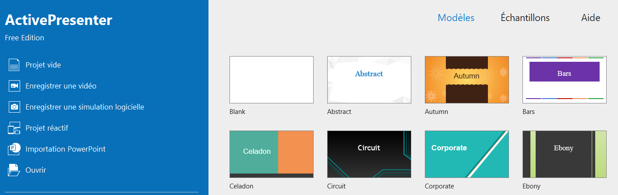
Task: Select the Blank template thumbnail
Action: (272, 80)
